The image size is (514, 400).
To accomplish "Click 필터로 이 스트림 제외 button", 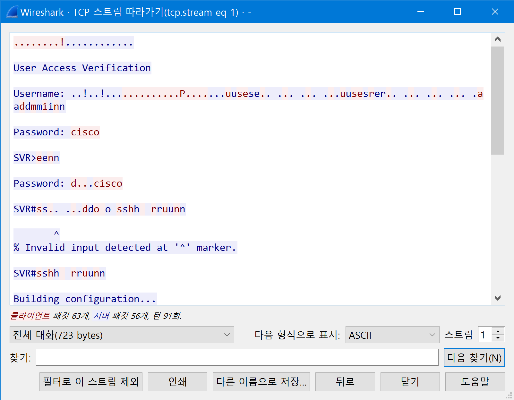I will pyautogui.click(x=91, y=382).
